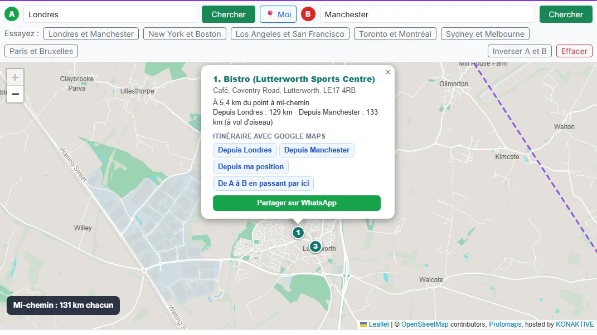
Task: Click the Gilmorton map label
Action: 454,83
